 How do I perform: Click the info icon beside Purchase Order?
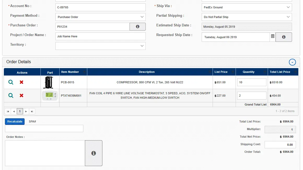click(x=138, y=26)
